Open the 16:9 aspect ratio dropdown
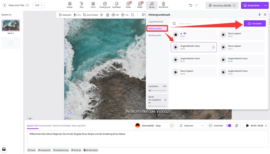 coord(39,5)
